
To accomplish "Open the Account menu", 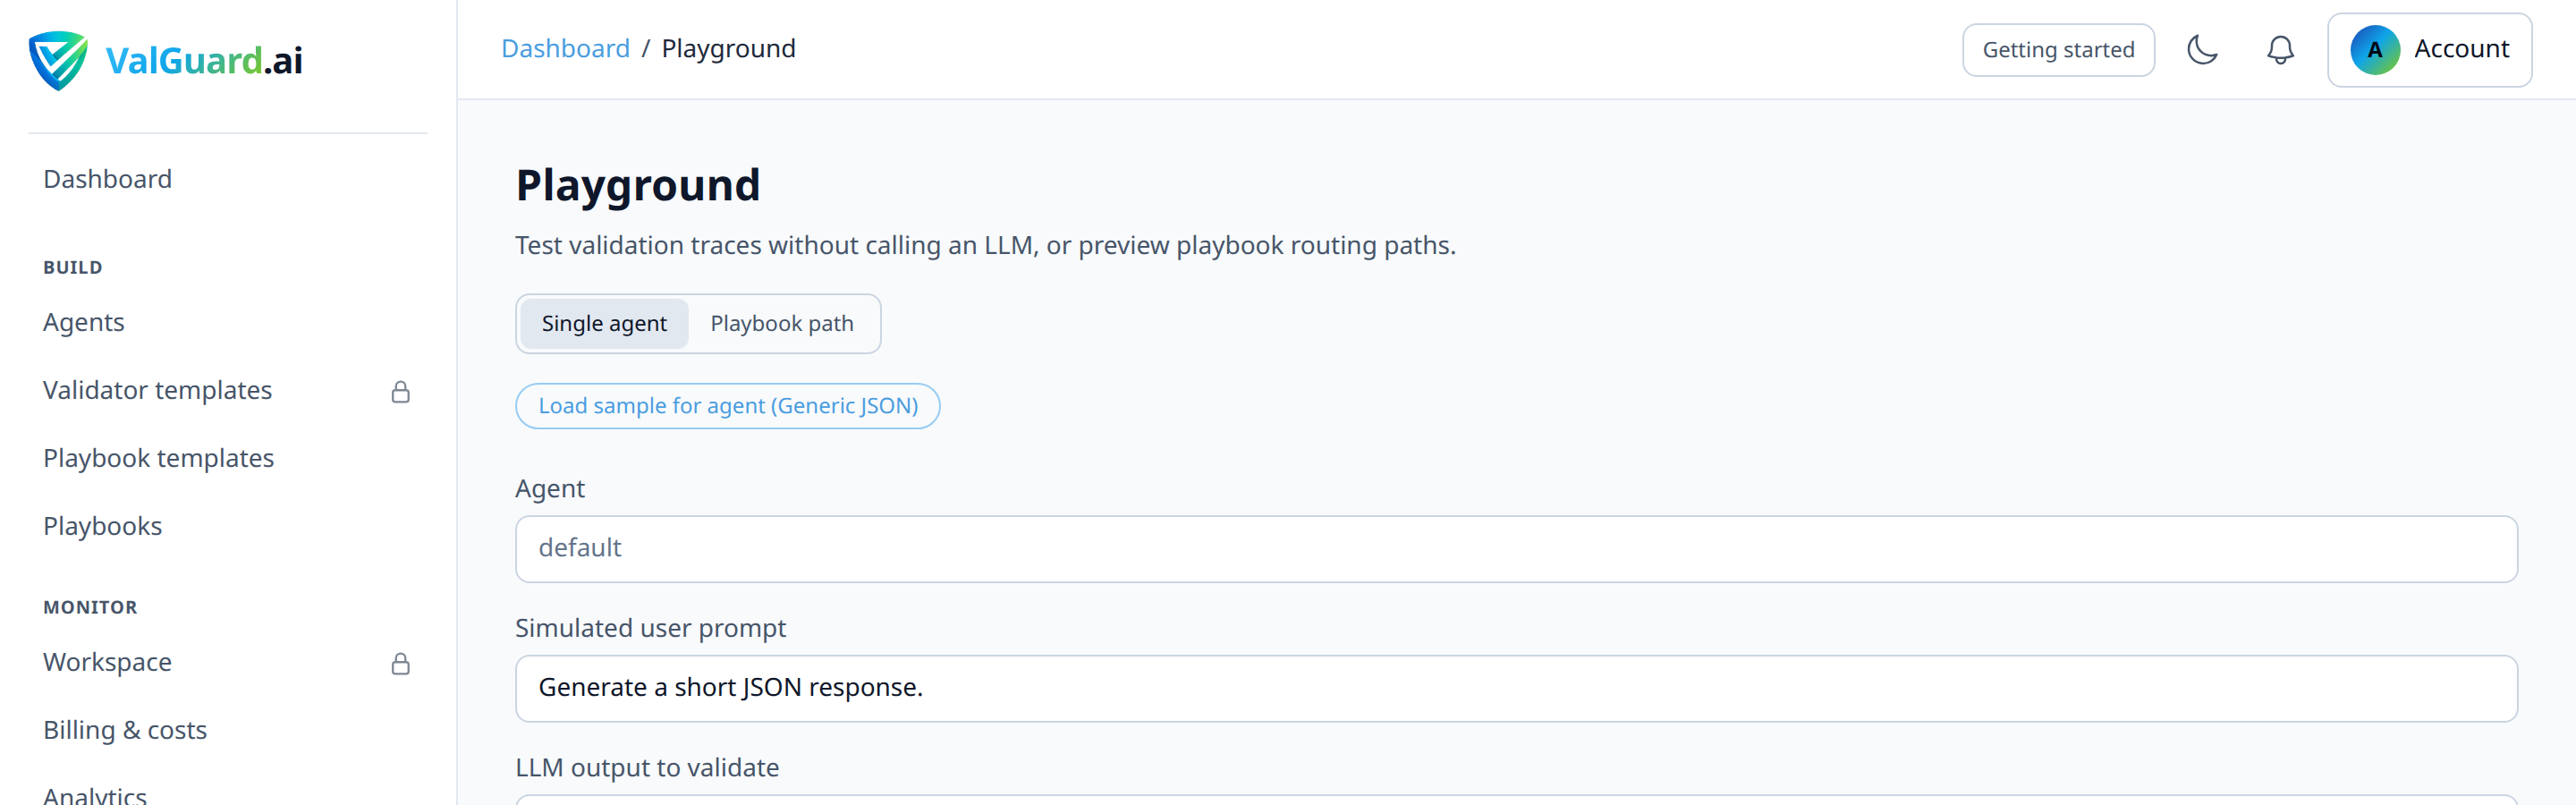I will pyautogui.click(x=2429, y=50).
